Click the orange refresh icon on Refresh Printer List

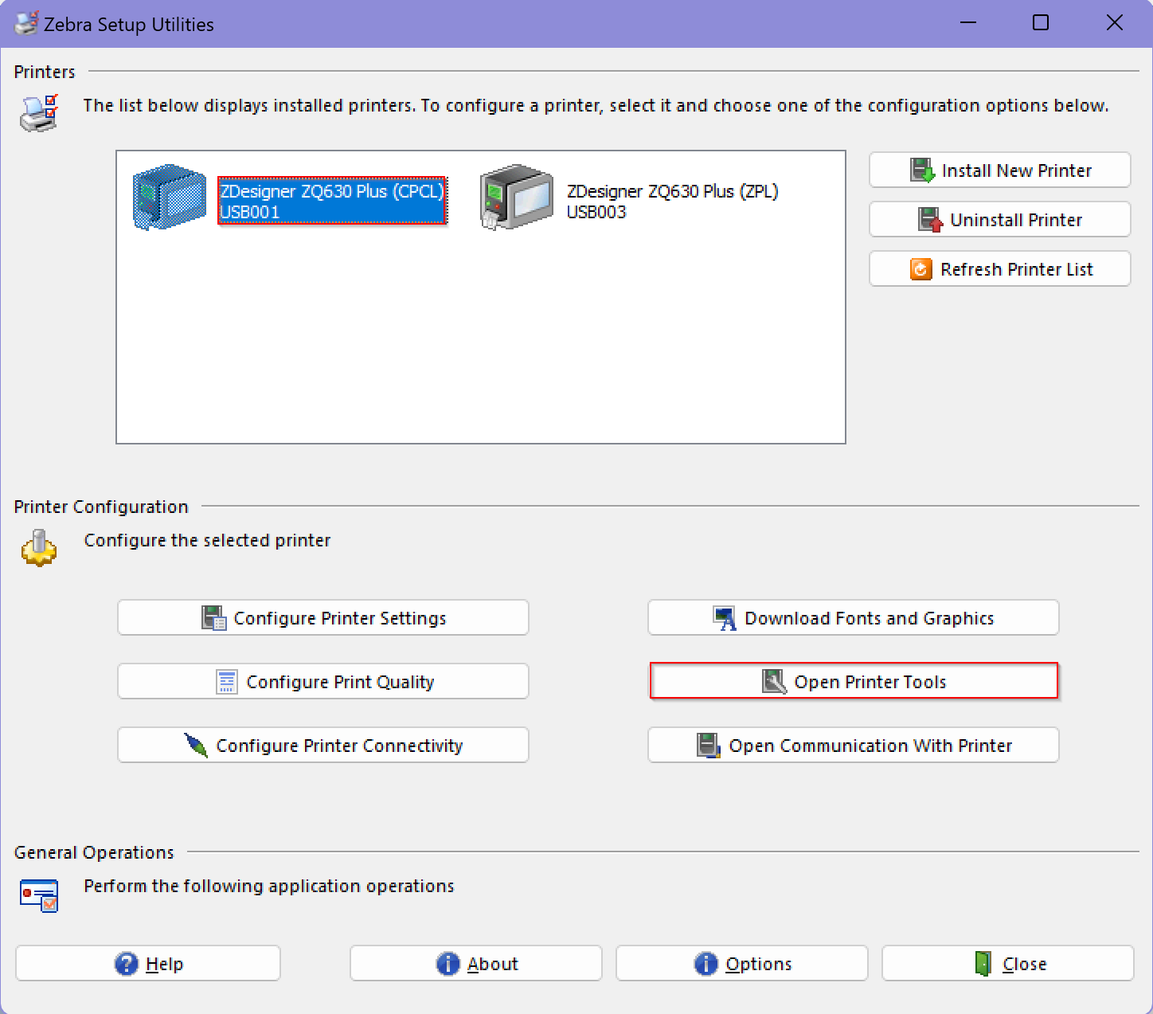pyautogui.click(x=921, y=268)
